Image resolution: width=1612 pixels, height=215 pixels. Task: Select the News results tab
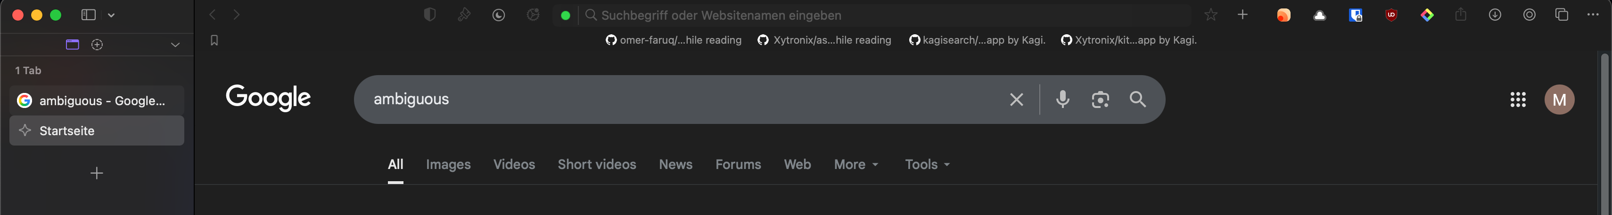tap(675, 164)
